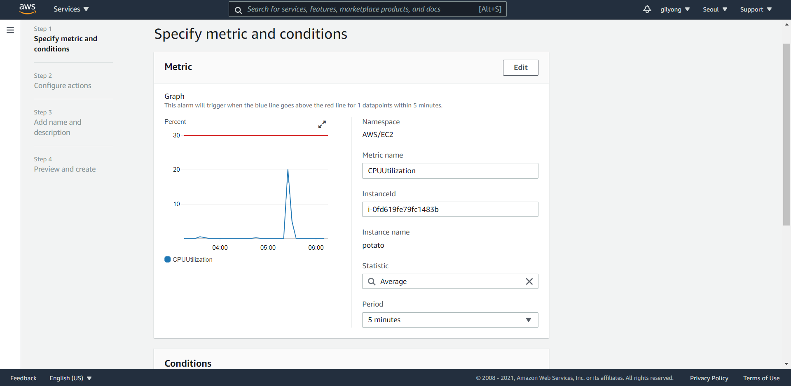Screen dimensions: 791x386
Task: Click the Statistic Average search field
Action: tap(450, 281)
